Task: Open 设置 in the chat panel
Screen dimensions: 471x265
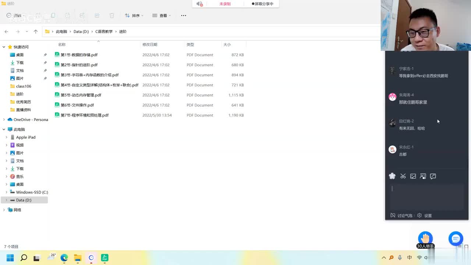Action: (424, 216)
